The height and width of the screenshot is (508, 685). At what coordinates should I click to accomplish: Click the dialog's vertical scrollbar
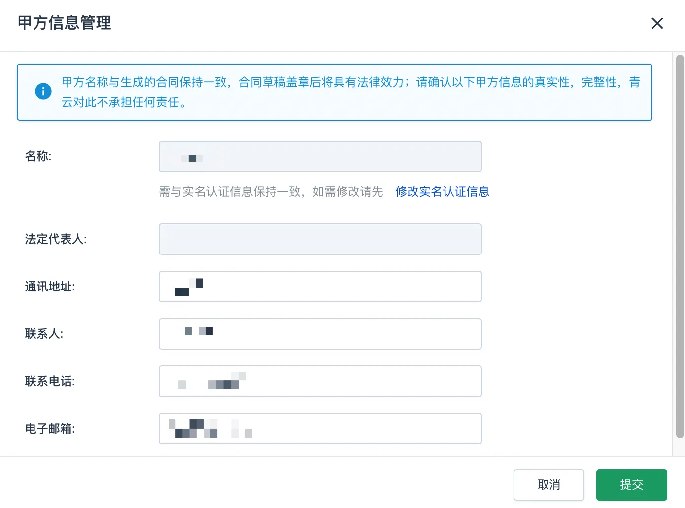click(x=680, y=247)
